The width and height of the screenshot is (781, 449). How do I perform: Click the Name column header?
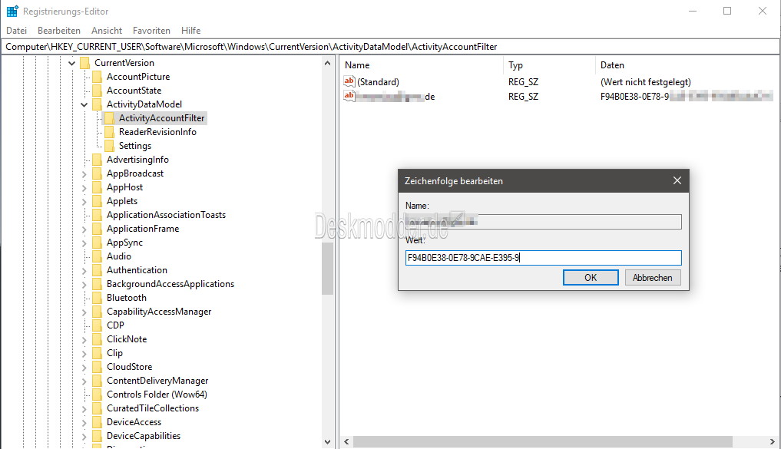(x=357, y=65)
